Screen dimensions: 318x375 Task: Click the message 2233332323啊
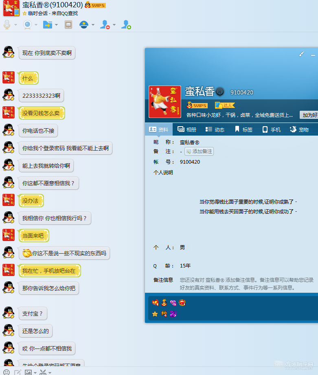[41, 96]
